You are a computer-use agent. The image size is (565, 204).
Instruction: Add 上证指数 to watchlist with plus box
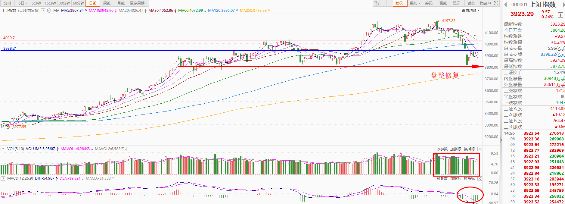click(560, 15)
